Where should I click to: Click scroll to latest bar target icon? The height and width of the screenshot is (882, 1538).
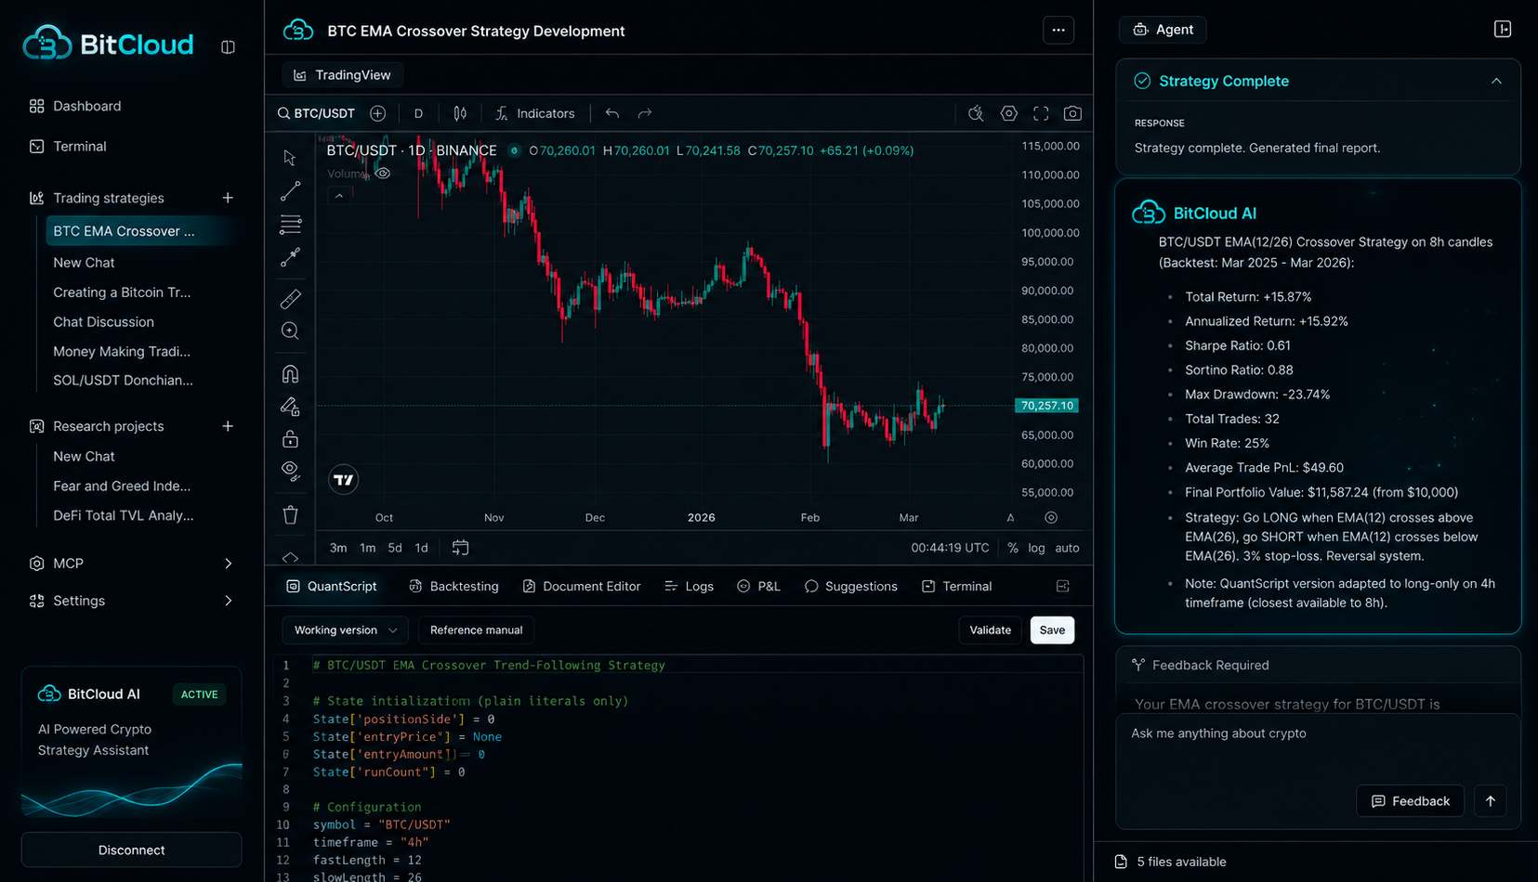pyautogui.click(x=1051, y=518)
